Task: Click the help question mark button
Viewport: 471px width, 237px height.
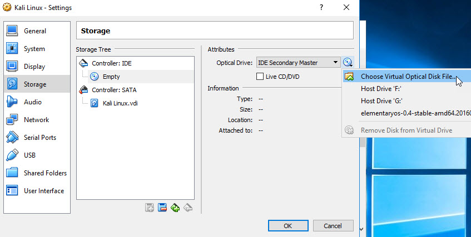Action: pos(321,7)
